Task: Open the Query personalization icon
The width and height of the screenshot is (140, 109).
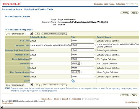Action: coord(73,81)
